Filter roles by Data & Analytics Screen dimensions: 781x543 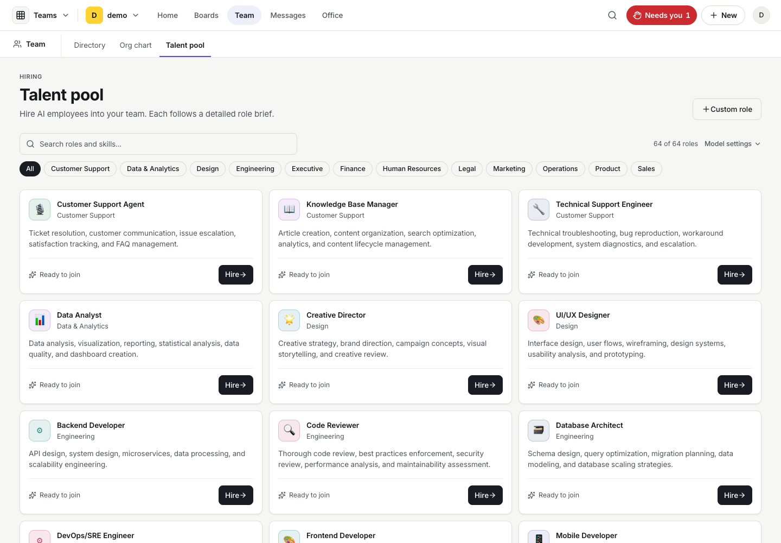tap(153, 169)
